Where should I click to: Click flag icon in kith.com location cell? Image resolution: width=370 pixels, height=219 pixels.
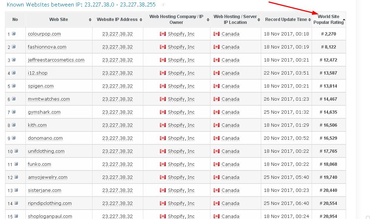tap(217, 125)
